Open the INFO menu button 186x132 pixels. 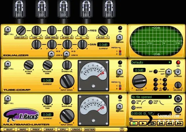[23, 129]
